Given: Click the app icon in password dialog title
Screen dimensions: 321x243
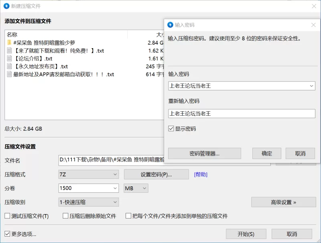Looking at the screenshot, I should (170, 25).
